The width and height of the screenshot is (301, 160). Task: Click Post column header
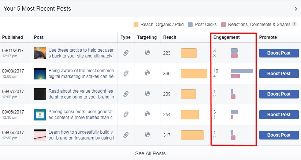39,37
